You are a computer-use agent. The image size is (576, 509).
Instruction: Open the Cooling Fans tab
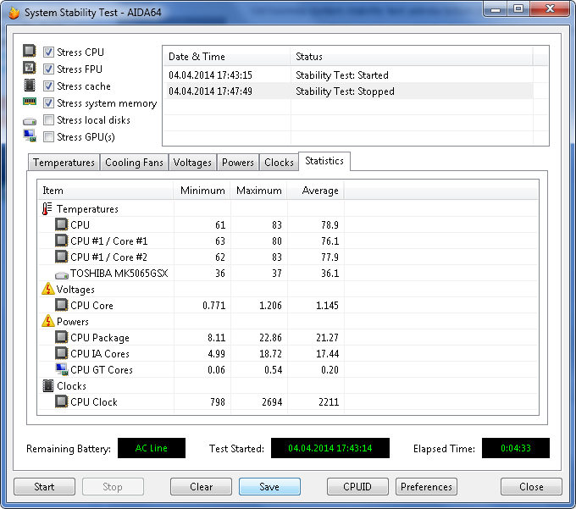tap(134, 163)
